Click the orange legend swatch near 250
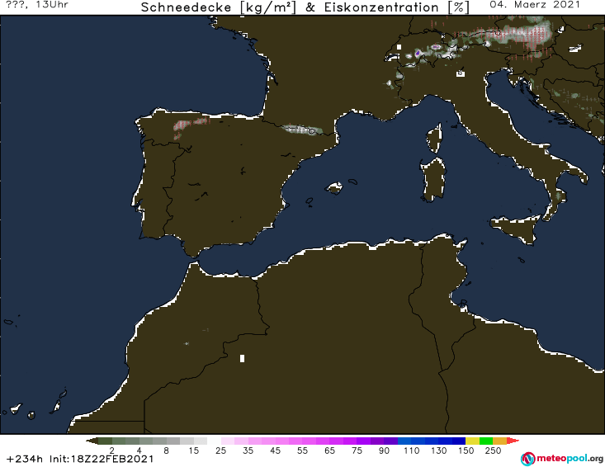This screenshot has height=467, width=605. 499,441
